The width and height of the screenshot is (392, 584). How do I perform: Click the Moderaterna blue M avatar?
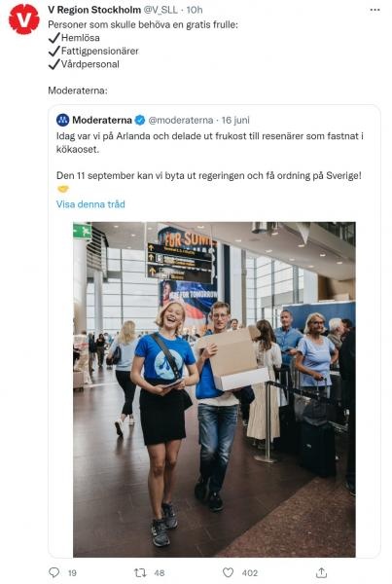click(x=63, y=120)
